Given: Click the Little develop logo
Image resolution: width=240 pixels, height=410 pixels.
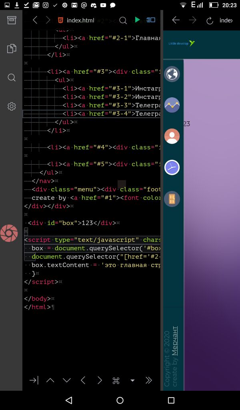Looking at the screenshot, I should tap(182, 43).
